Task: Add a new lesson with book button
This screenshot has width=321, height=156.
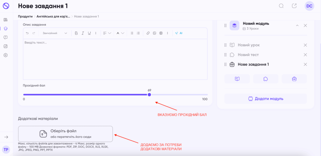Action: [237, 79]
